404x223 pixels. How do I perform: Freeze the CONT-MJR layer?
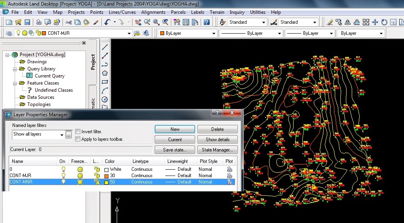click(x=80, y=176)
